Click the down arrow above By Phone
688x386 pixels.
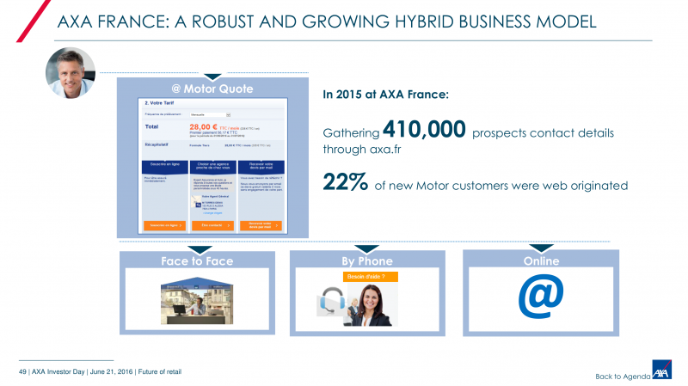coord(367,249)
